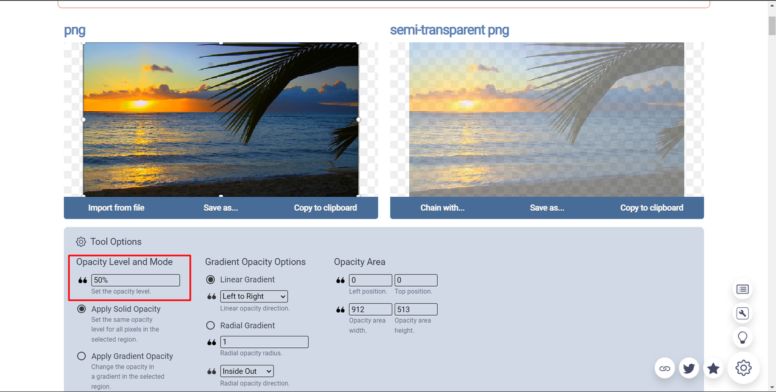Select Apply Solid Opacity radio button

click(81, 309)
